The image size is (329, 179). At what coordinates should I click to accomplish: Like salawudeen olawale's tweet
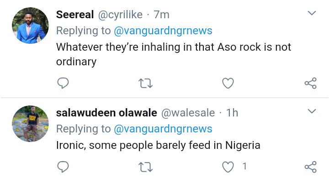(x=228, y=167)
